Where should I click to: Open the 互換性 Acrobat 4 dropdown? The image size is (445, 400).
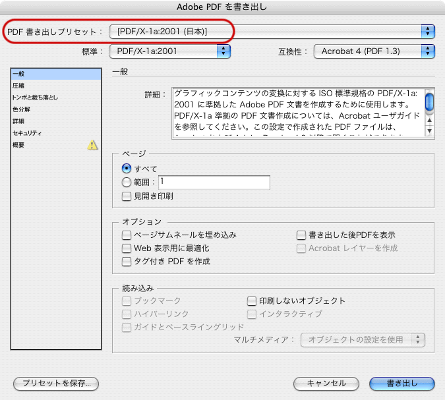(374, 51)
